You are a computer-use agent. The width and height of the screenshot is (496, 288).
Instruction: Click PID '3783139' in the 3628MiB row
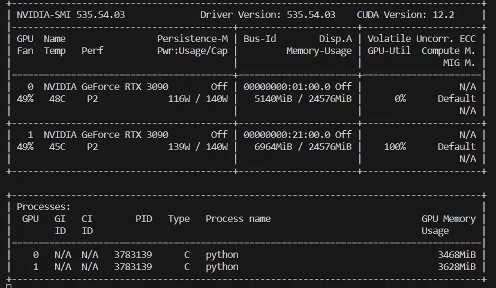point(133,267)
